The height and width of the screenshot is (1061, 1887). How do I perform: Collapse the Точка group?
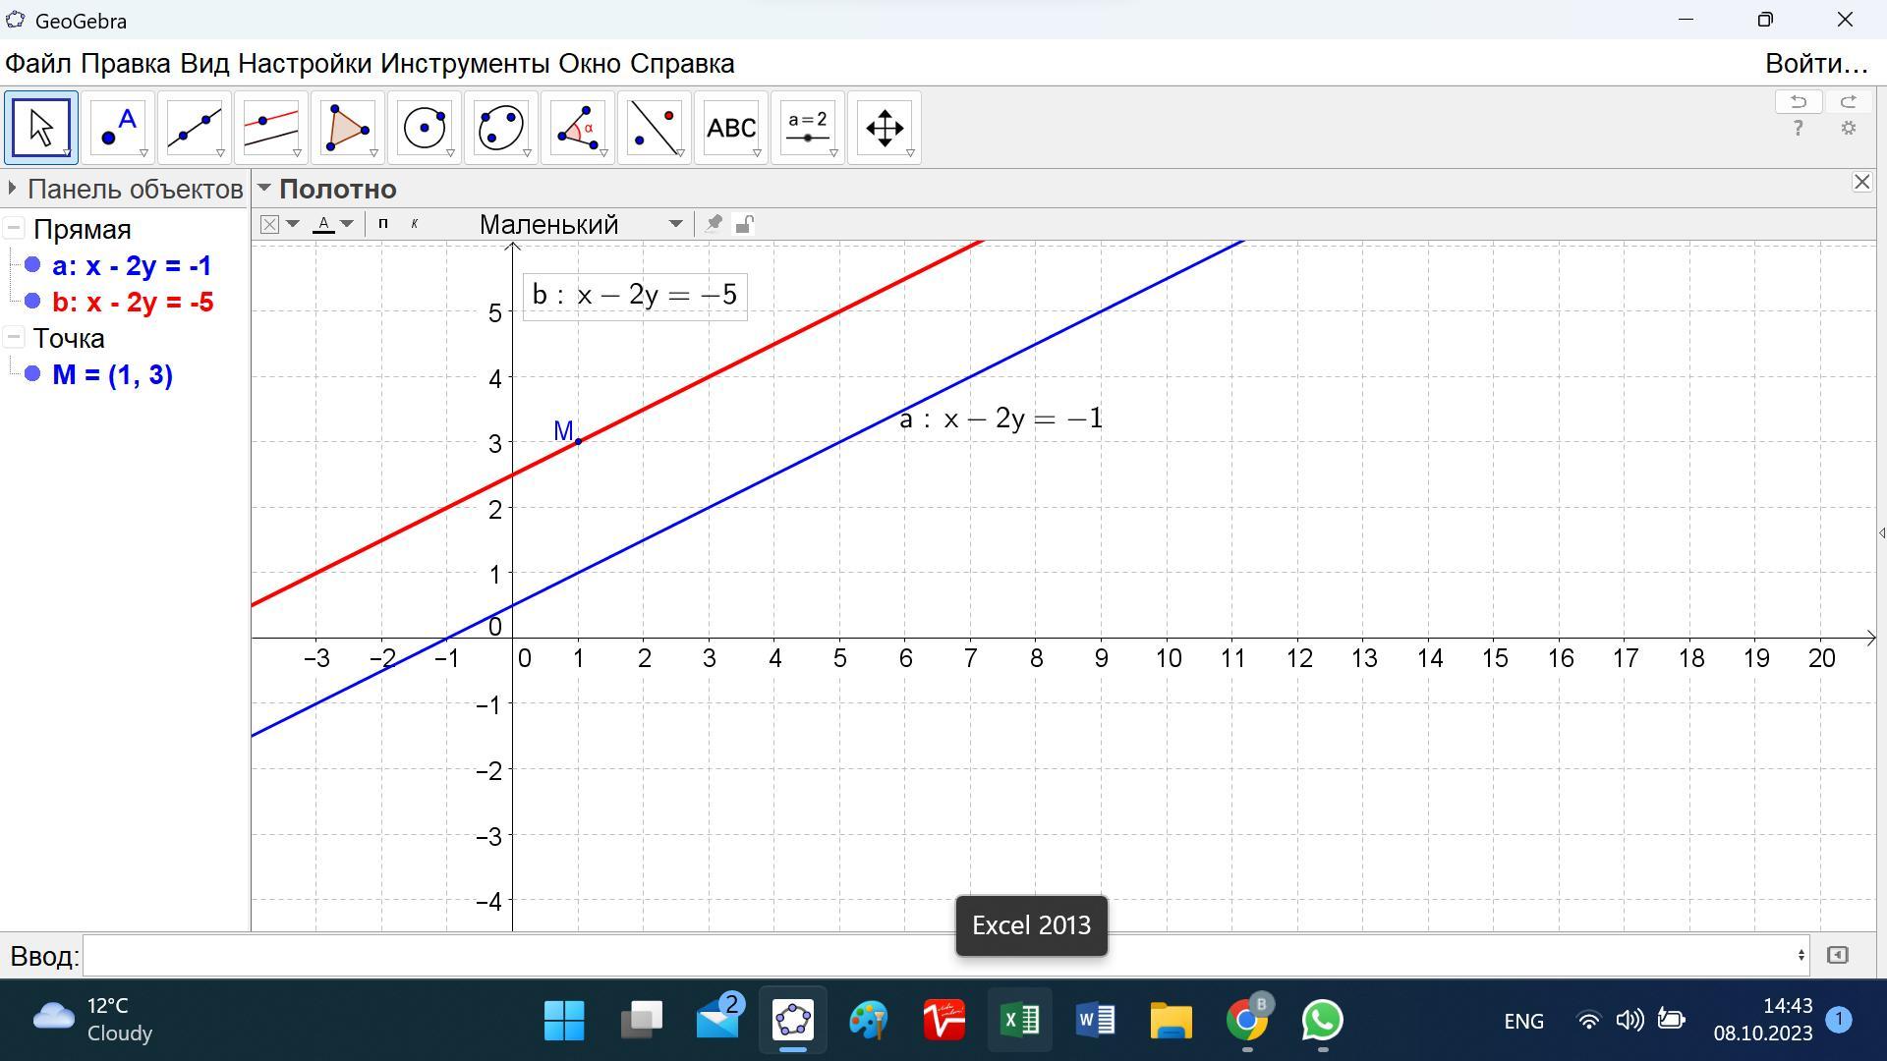click(14, 338)
